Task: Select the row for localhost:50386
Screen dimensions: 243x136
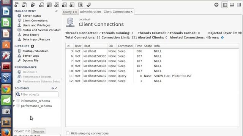Action: (152, 66)
